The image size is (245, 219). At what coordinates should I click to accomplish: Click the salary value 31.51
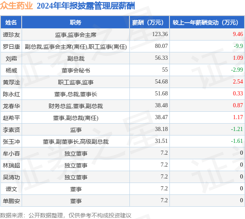161,141
